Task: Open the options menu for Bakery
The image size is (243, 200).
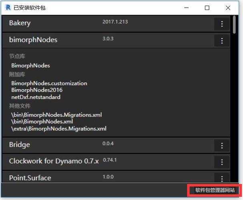Action: point(222,24)
